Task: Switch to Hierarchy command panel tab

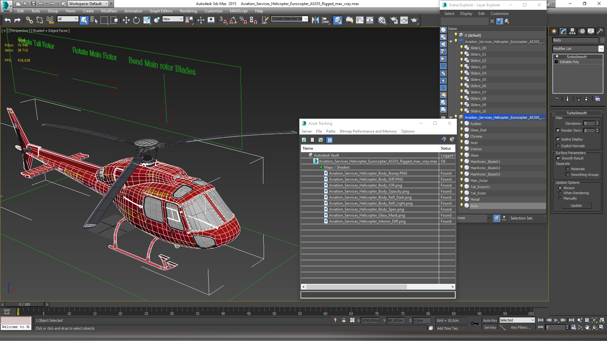Action: (x=573, y=31)
